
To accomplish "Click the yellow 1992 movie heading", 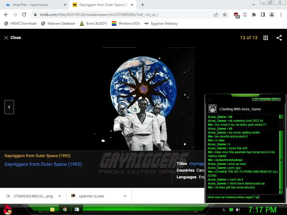I will pyautogui.click(x=38, y=156).
